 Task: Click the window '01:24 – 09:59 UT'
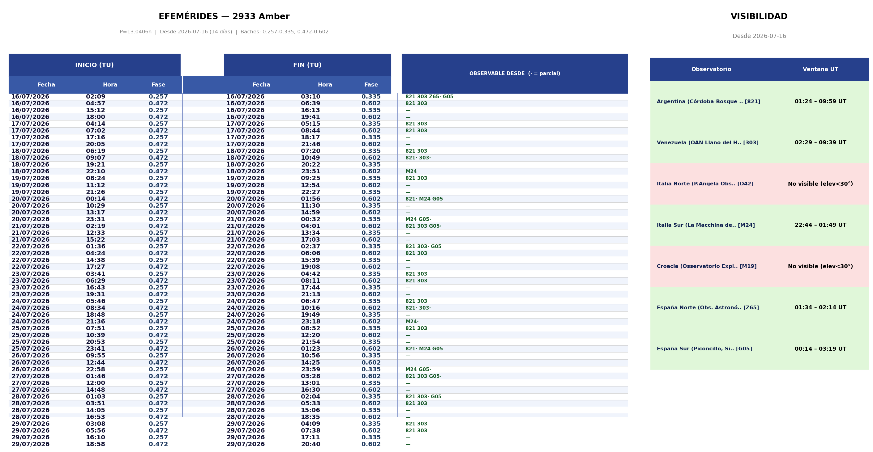click(820, 102)
